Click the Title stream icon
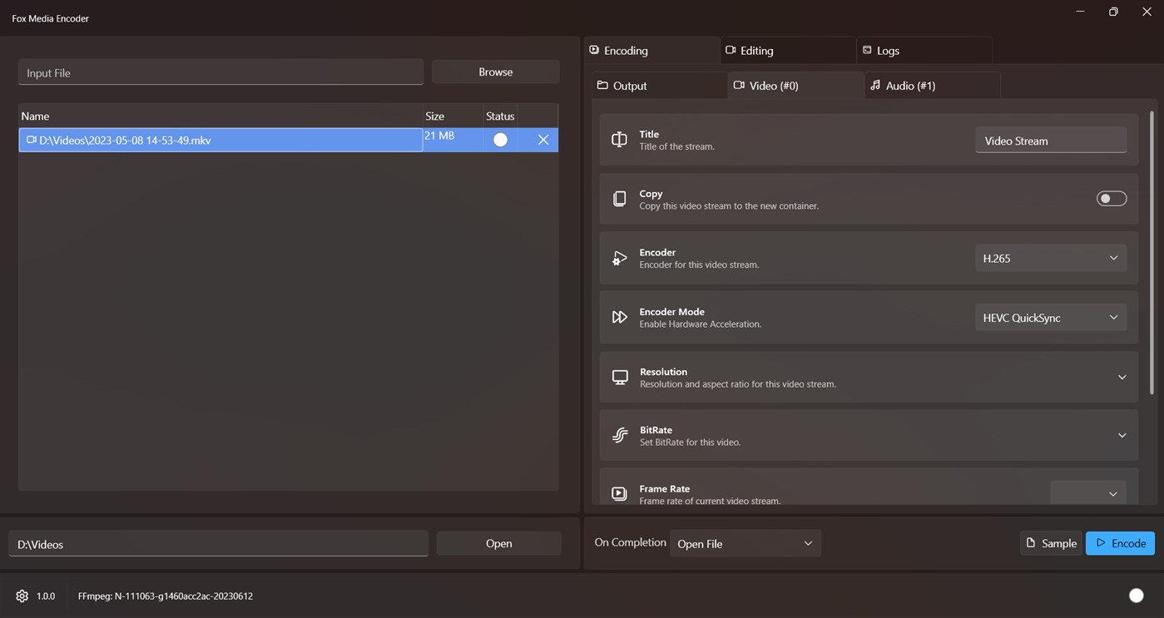 pyautogui.click(x=619, y=139)
